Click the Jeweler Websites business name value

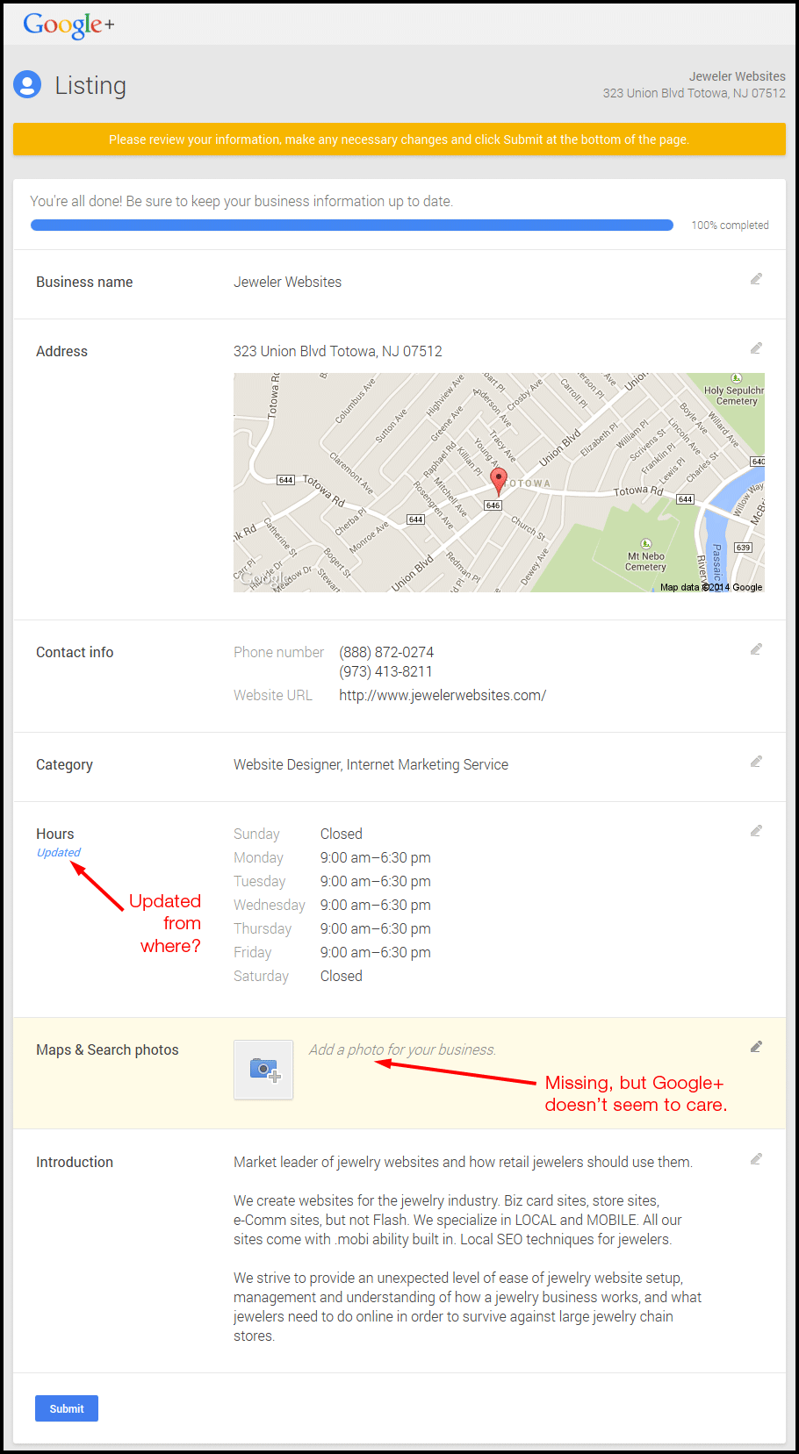pyautogui.click(x=288, y=282)
